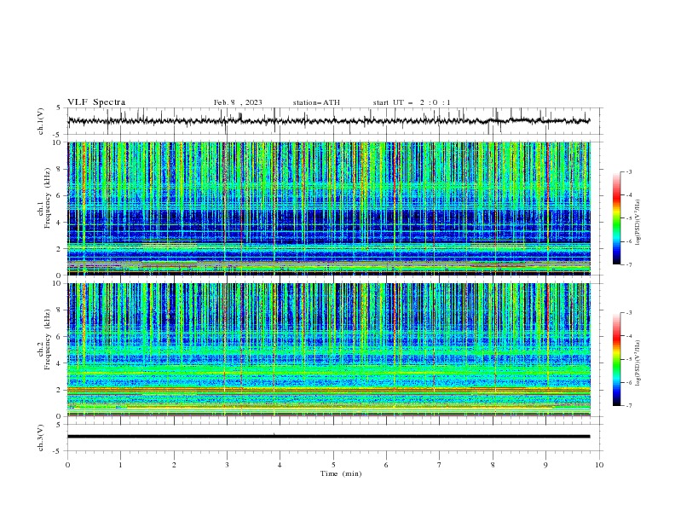Click the "4" kHz tick on ch.1 axis

(61, 223)
